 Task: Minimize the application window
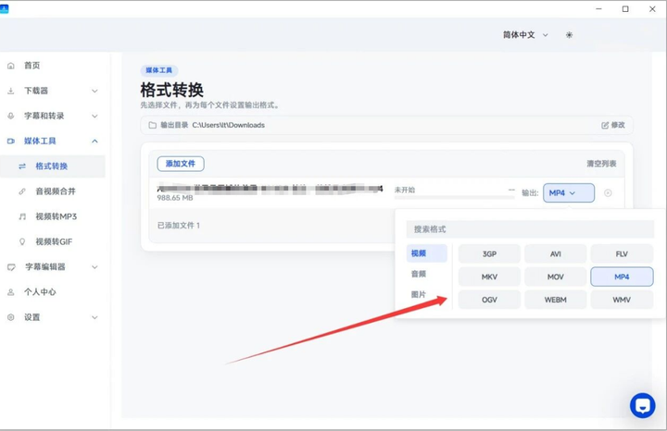tap(599, 9)
